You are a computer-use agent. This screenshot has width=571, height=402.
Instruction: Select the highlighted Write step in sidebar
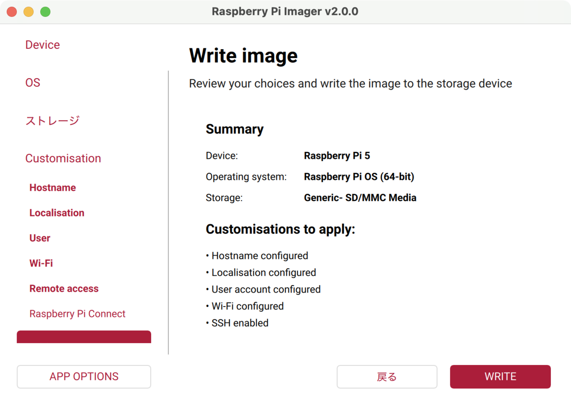tap(83, 336)
